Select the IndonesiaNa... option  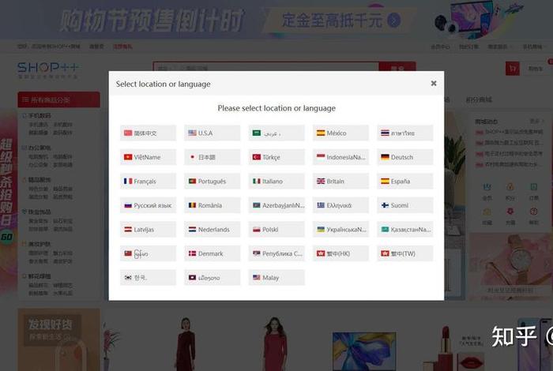pyautogui.click(x=340, y=157)
